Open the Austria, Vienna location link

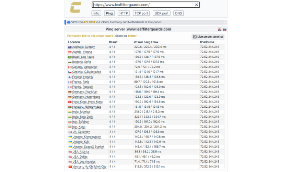coord(82,52)
